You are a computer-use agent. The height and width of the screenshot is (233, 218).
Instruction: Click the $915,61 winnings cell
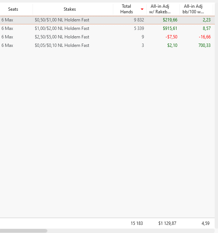coord(170,28)
